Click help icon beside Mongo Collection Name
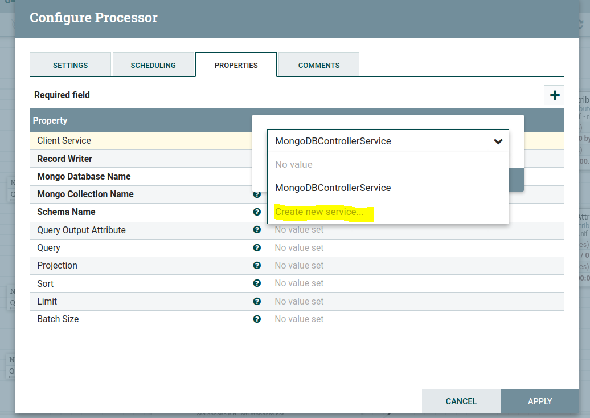 coord(257,194)
